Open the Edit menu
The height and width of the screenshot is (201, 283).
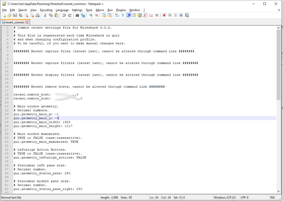(x=12, y=10)
